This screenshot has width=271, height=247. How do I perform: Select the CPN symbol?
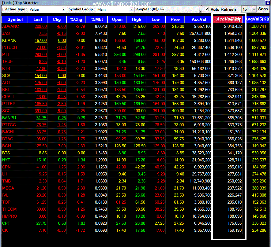point(6,167)
